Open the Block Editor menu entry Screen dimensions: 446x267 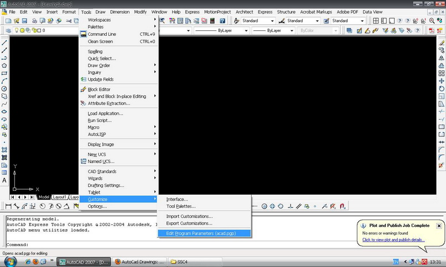[x=118, y=89]
